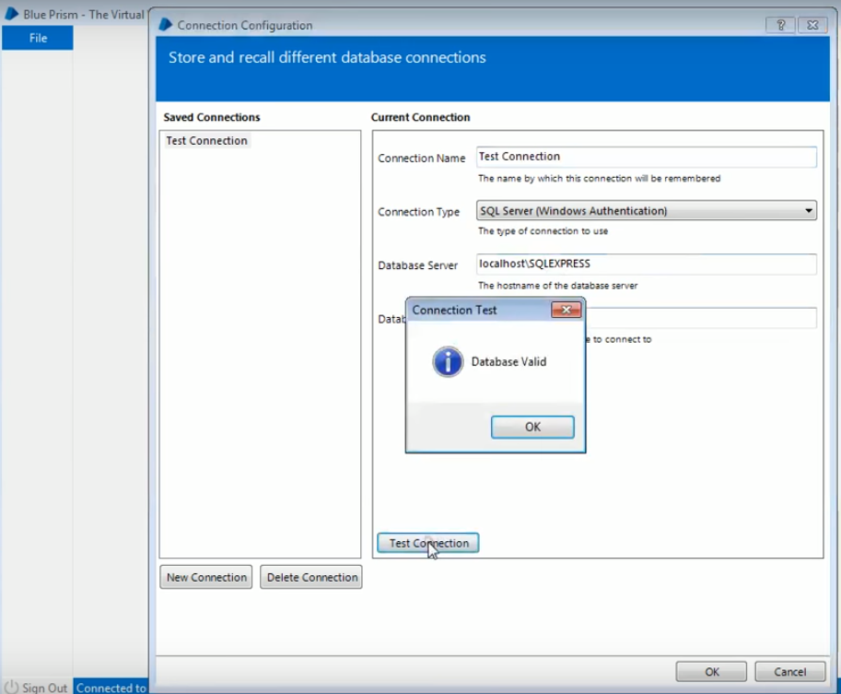Click the Database Server input field

pyautogui.click(x=647, y=264)
